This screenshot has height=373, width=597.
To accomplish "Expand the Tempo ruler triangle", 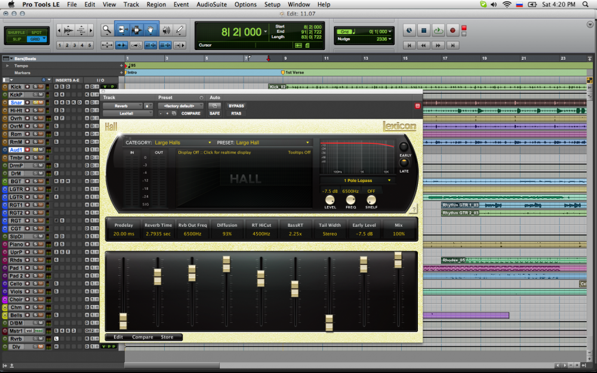I will [x=7, y=66].
